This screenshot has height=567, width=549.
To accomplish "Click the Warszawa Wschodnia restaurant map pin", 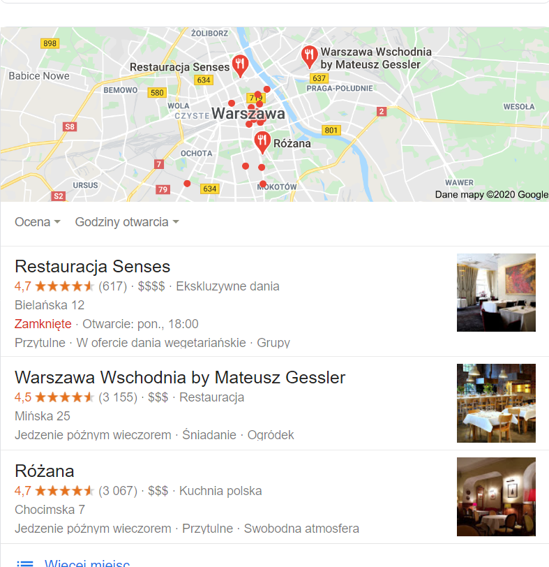I will click(x=309, y=57).
